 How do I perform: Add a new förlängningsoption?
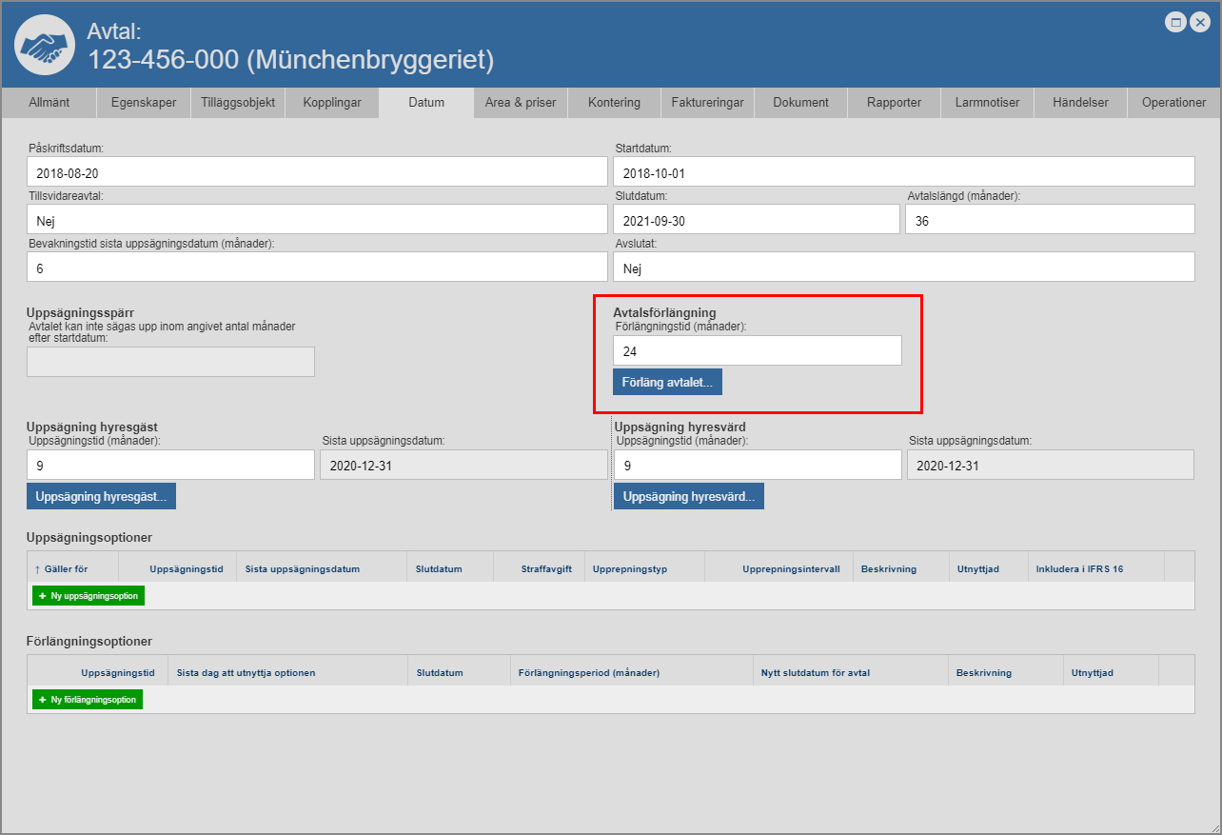pyautogui.click(x=88, y=700)
